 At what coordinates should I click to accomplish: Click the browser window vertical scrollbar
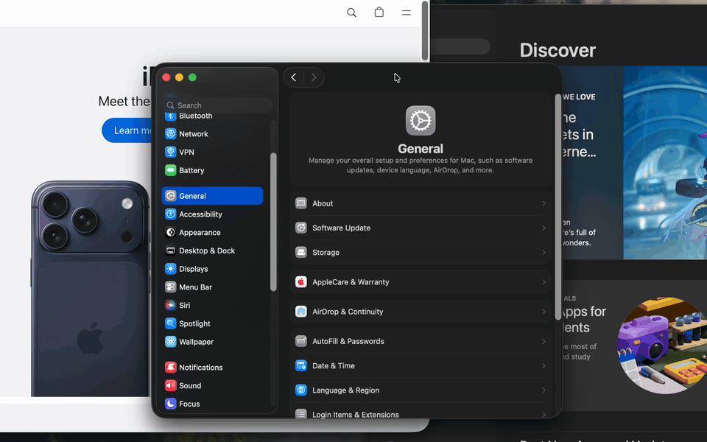pyautogui.click(x=425, y=31)
